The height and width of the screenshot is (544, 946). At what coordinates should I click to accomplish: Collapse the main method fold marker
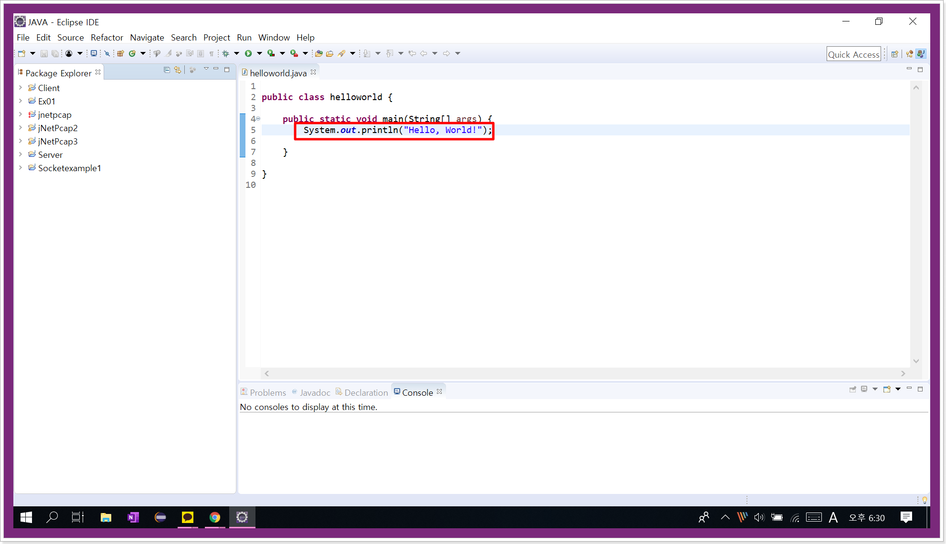[258, 119]
